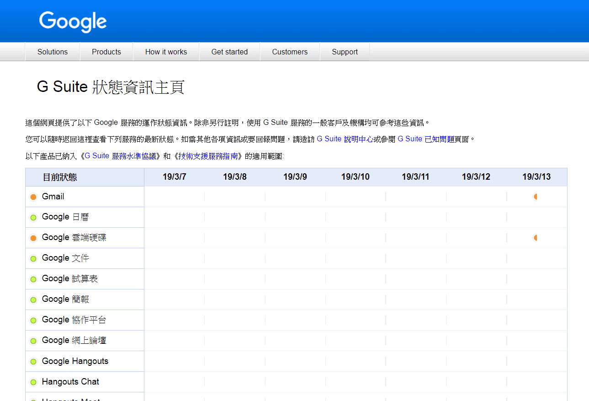The height and width of the screenshot is (401, 589).
Task: Click the orange status dot beside Google 雲端硬碟
Action: [x=33, y=238]
